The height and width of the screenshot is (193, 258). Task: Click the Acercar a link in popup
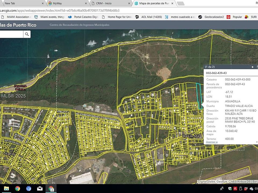tap(212, 142)
